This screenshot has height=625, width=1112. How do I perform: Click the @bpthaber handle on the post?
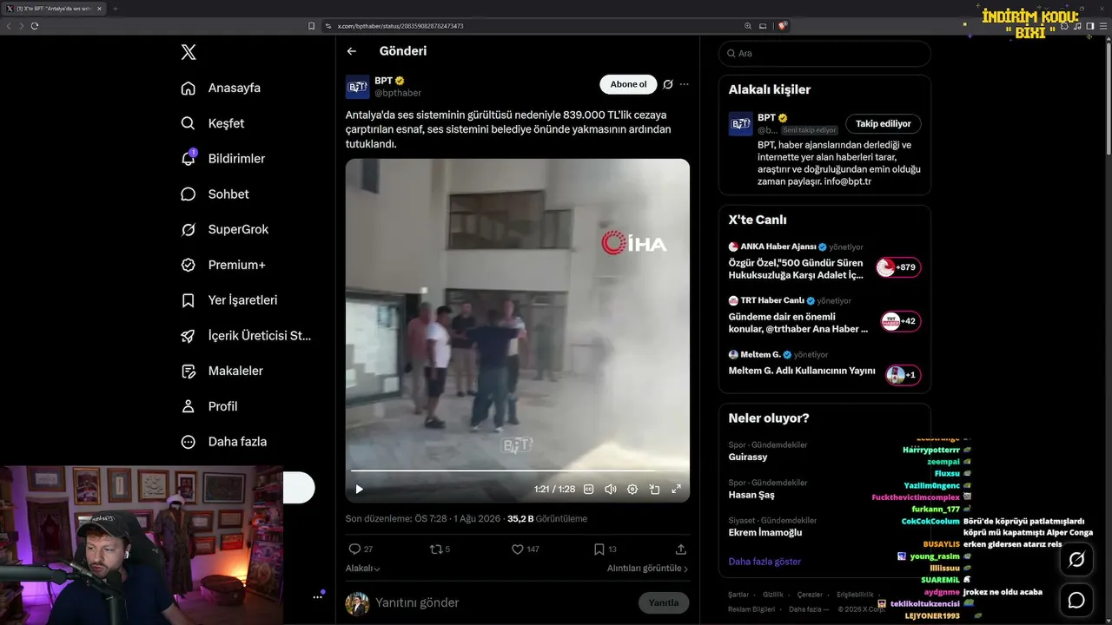(398, 93)
